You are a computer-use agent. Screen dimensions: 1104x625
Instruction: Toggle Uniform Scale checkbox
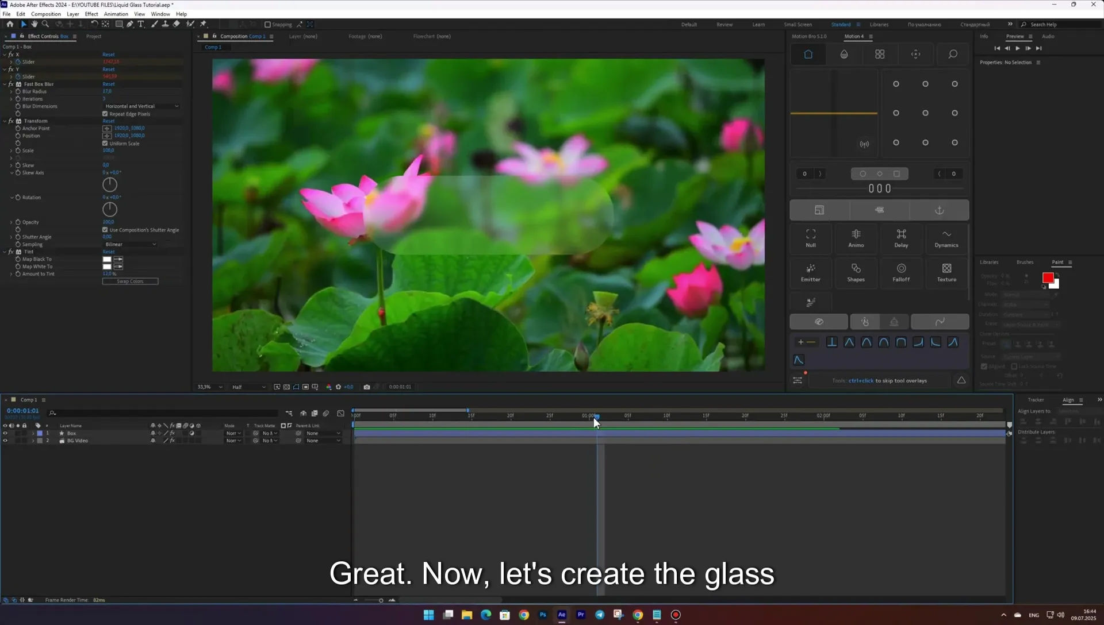click(105, 143)
